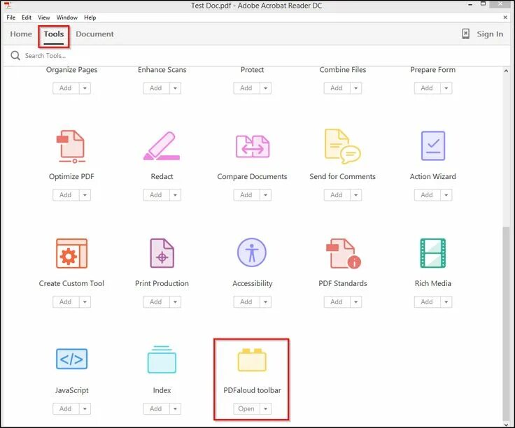Open the Prepare Form Add dropdown arrow
The image size is (515, 428).
446,88
